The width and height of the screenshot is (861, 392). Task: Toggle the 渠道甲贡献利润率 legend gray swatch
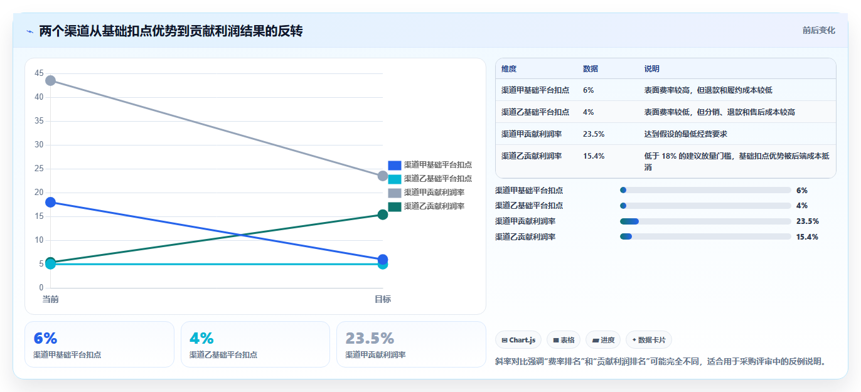(395, 193)
